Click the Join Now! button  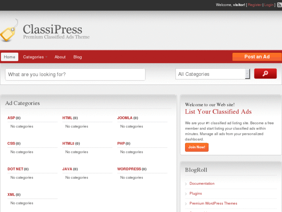pyautogui.click(x=197, y=147)
